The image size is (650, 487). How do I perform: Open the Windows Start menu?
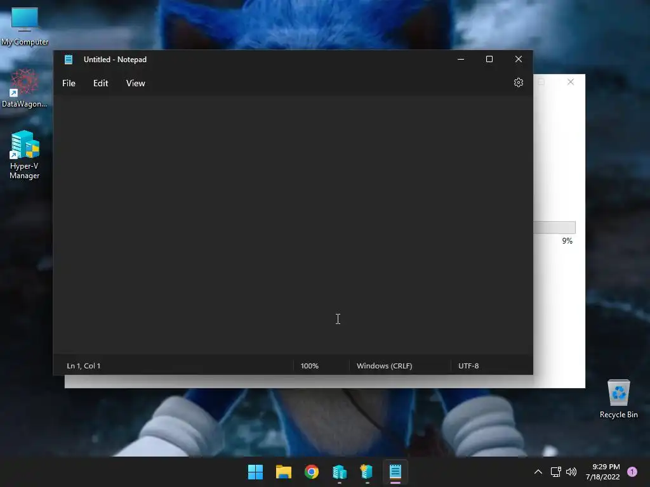[x=255, y=472]
